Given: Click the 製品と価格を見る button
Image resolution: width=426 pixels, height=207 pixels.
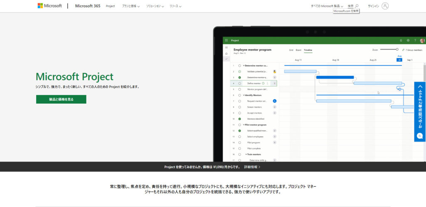Looking at the screenshot, I should click(x=61, y=99).
